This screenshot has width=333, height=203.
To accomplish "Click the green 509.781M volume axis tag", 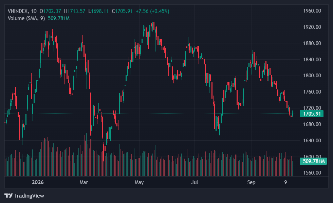I will pyautogui.click(x=313, y=161).
